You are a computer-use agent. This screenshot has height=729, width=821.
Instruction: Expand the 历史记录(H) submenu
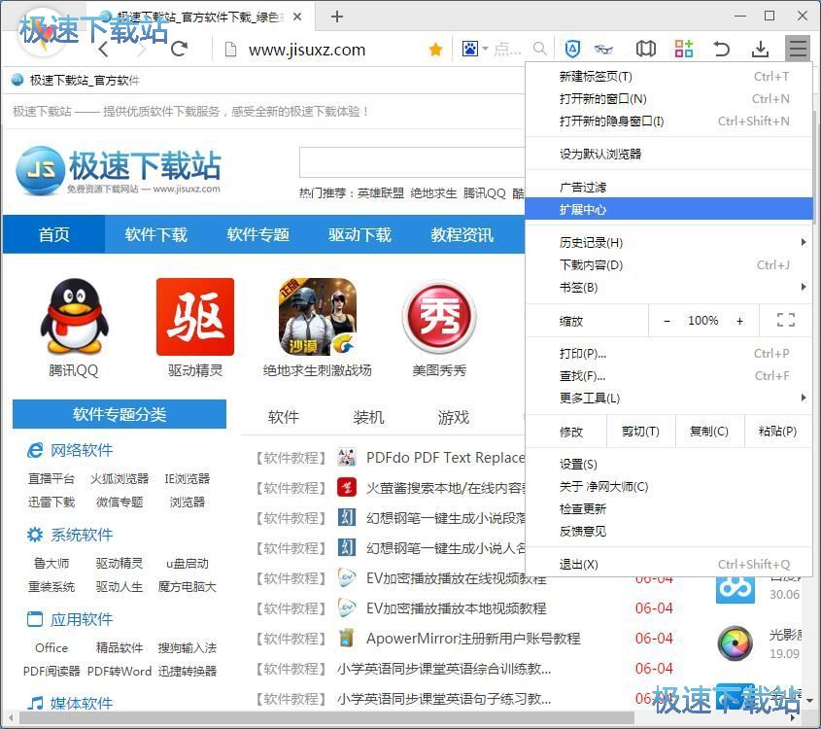[x=668, y=242]
